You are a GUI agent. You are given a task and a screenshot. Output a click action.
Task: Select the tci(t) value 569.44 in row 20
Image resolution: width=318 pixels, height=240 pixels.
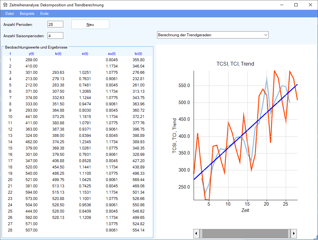pos(139,179)
